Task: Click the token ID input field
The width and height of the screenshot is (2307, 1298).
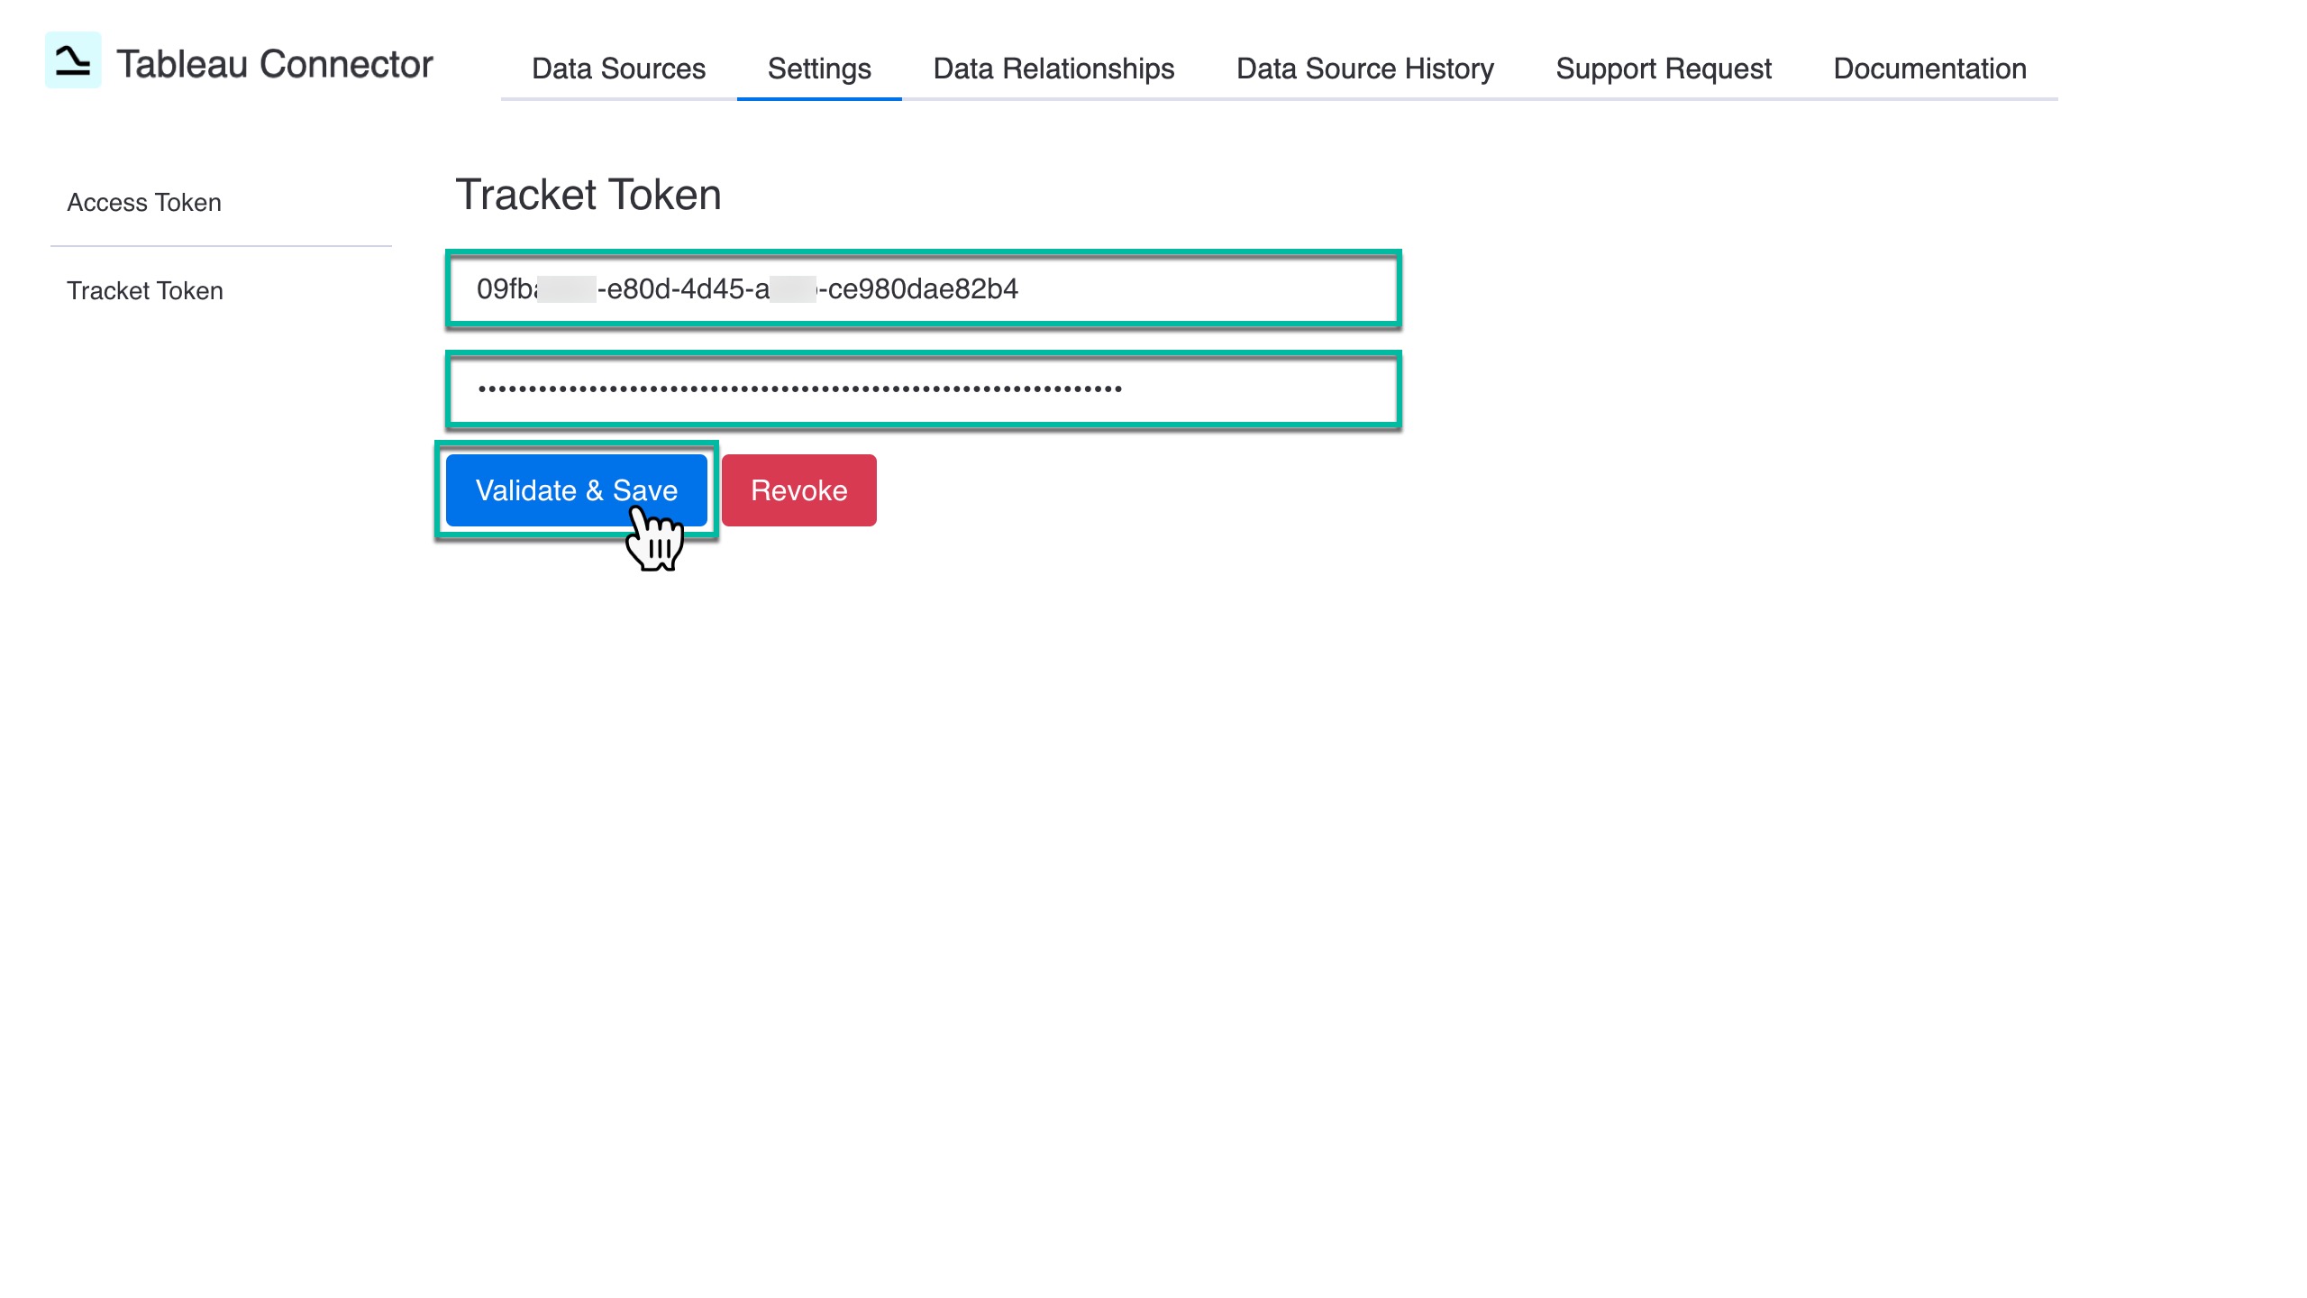Action: pos(923,288)
